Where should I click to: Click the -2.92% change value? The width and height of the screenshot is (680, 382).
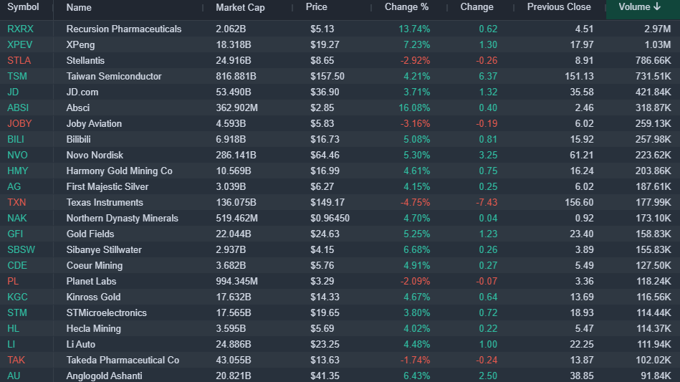click(x=415, y=61)
